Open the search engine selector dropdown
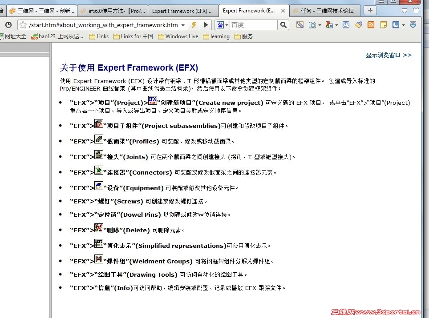The height and width of the screenshot is (318, 429). click(227, 25)
